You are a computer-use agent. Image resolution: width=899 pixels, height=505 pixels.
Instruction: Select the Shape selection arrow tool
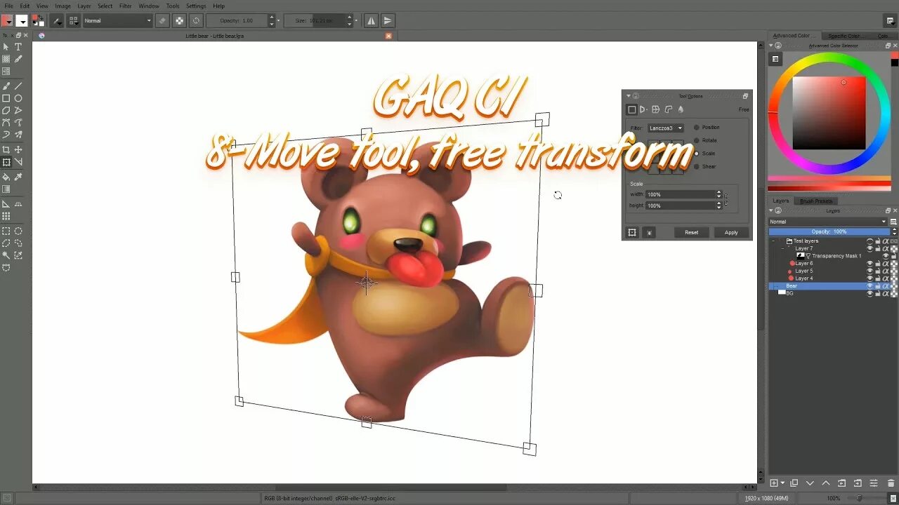(x=6, y=47)
